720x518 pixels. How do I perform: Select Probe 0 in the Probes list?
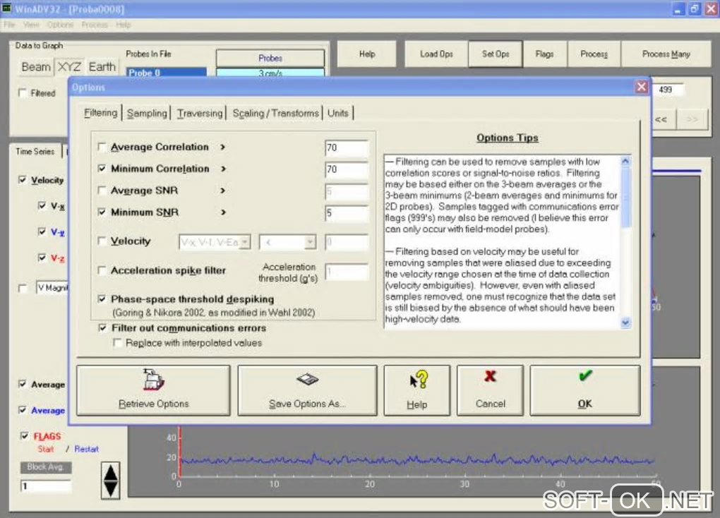tap(166, 73)
